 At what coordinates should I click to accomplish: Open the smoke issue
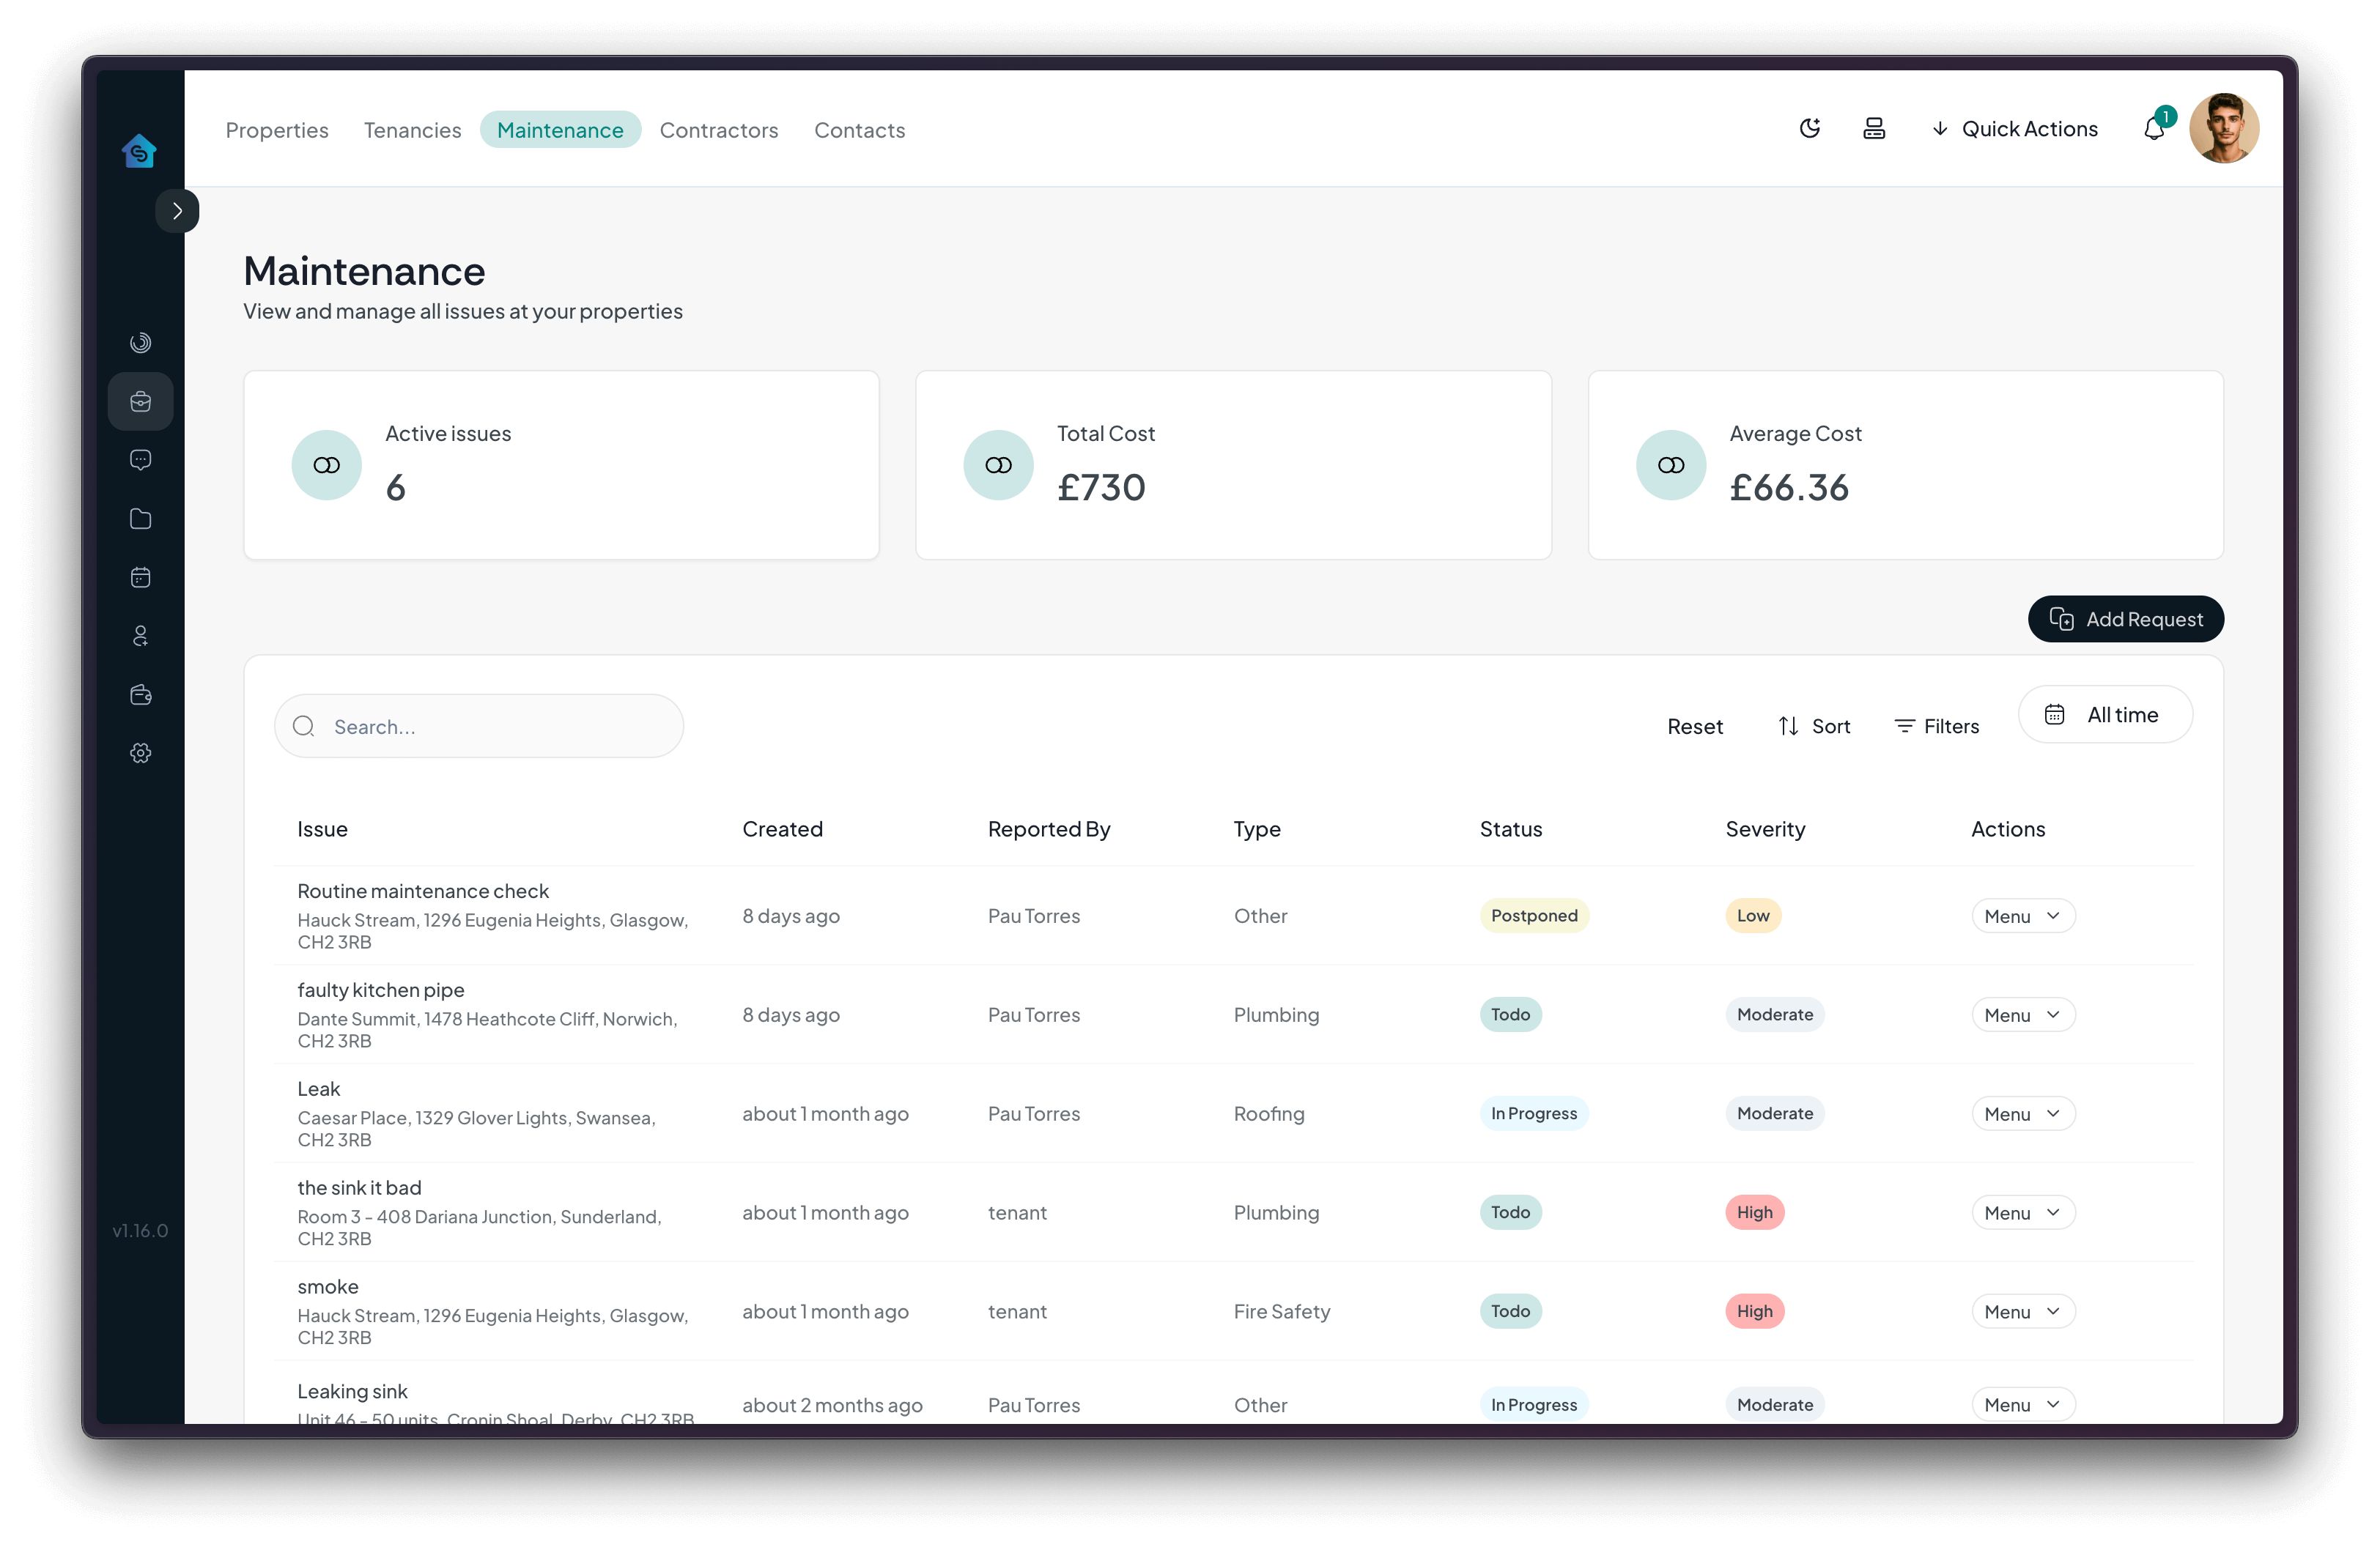point(327,1287)
